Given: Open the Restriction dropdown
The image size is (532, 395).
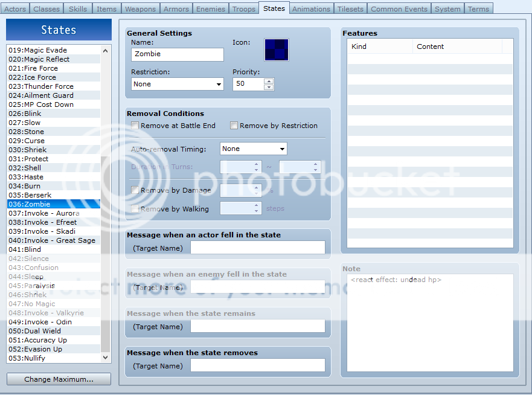Looking at the screenshot, I should (x=177, y=84).
